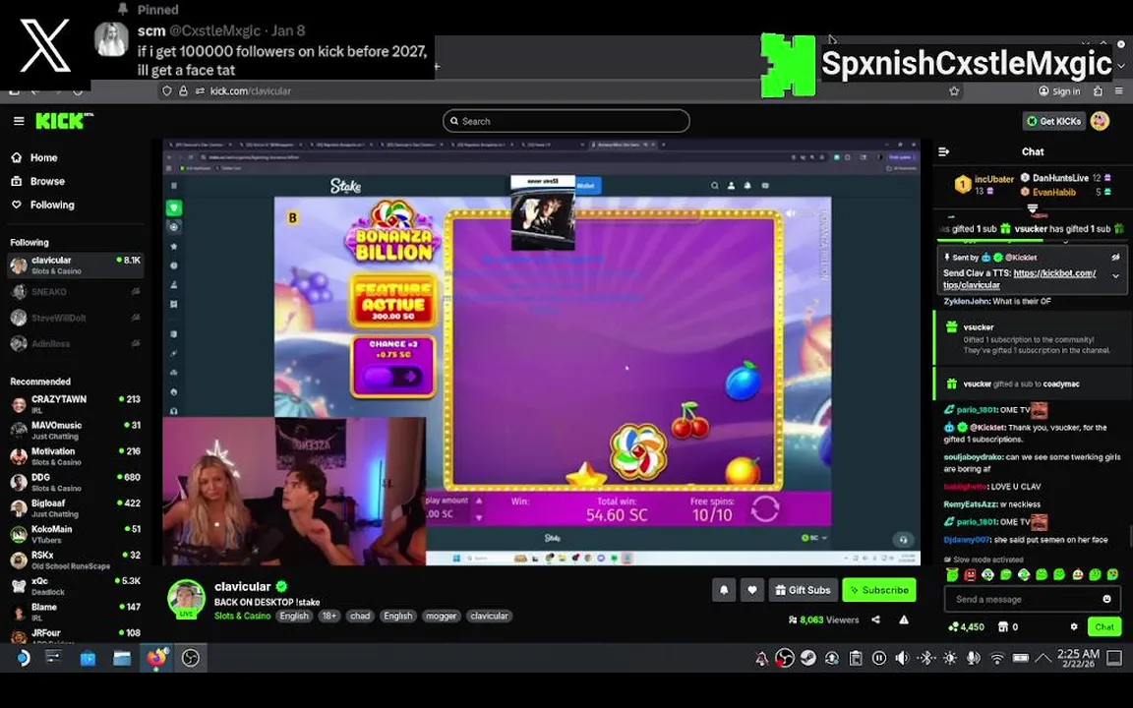This screenshot has width=1133, height=708.
Task: Click the Firefox shield tracking protection icon
Action: click(167, 91)
